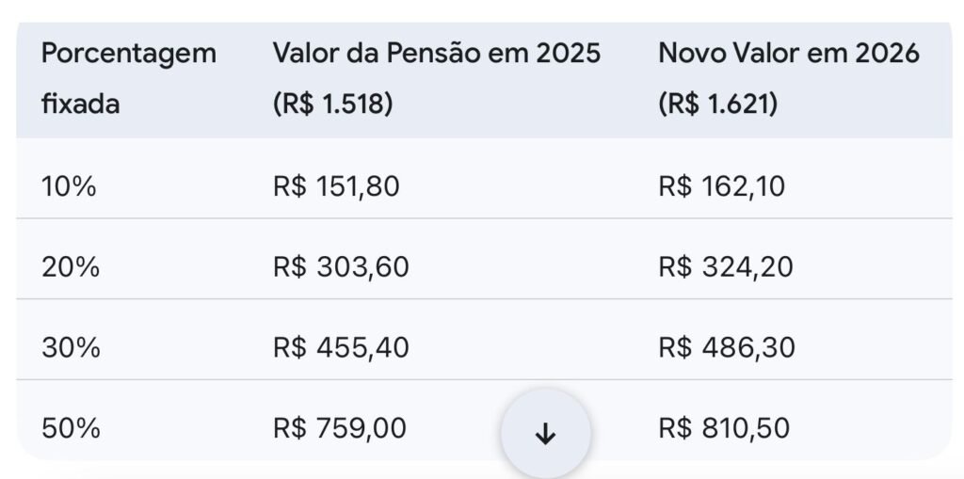Click the Valor da Pensão em 2025 header
Viewport: 964px width, 479px height.
436,54
